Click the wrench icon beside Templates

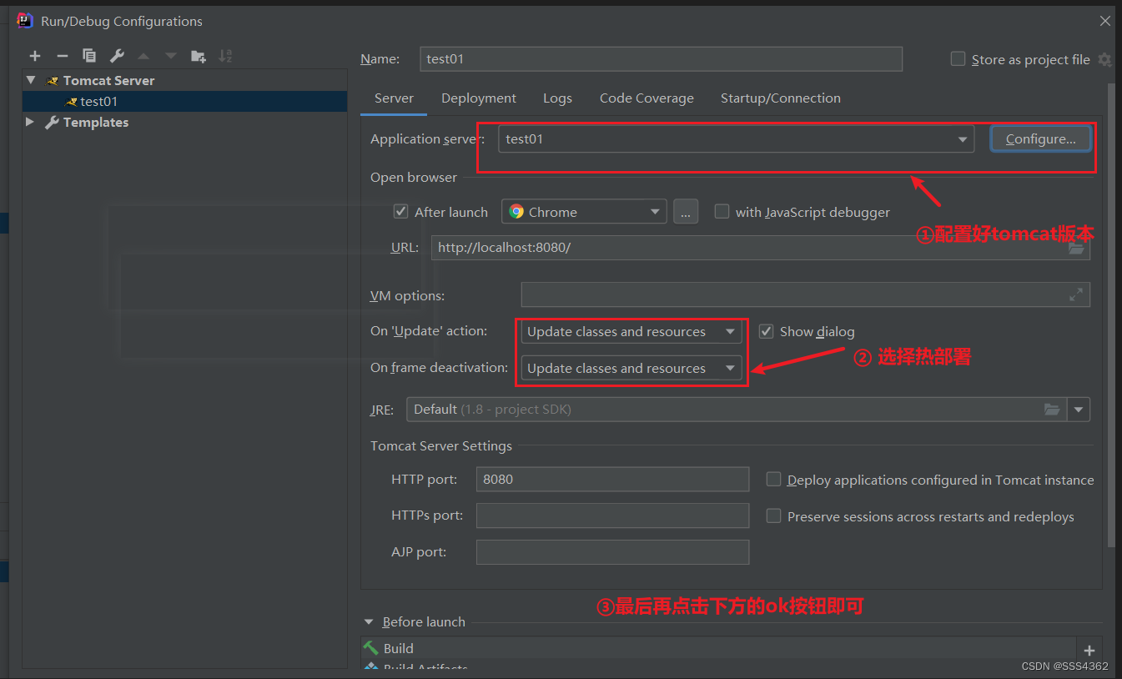(x=52, y=123)
